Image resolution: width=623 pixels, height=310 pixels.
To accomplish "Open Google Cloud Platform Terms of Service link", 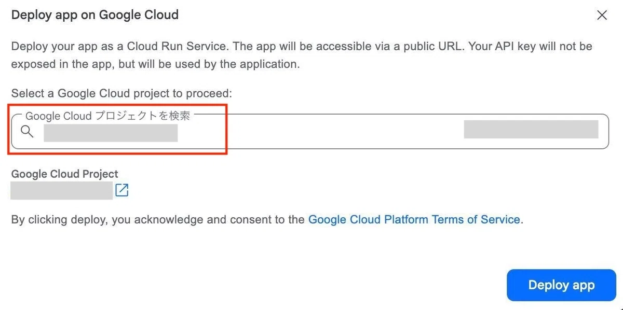I will click(414, 219).
